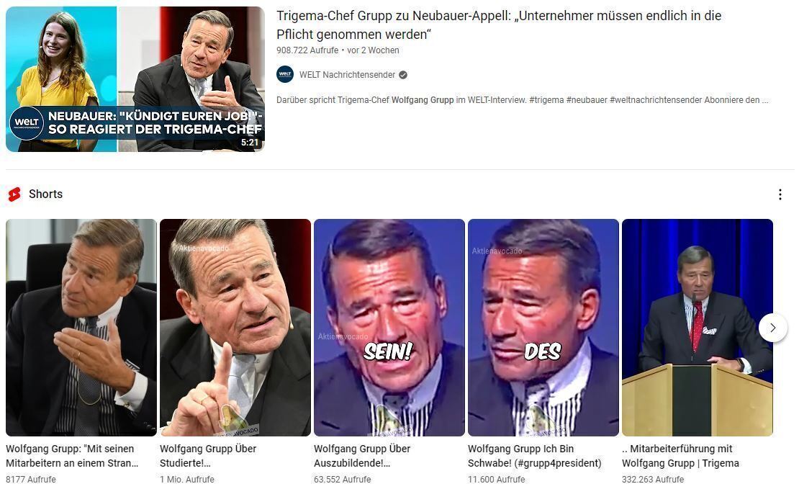799x489 pixels.
Task: Click the Shorts section heading text
Action: (x=45, y=194)
